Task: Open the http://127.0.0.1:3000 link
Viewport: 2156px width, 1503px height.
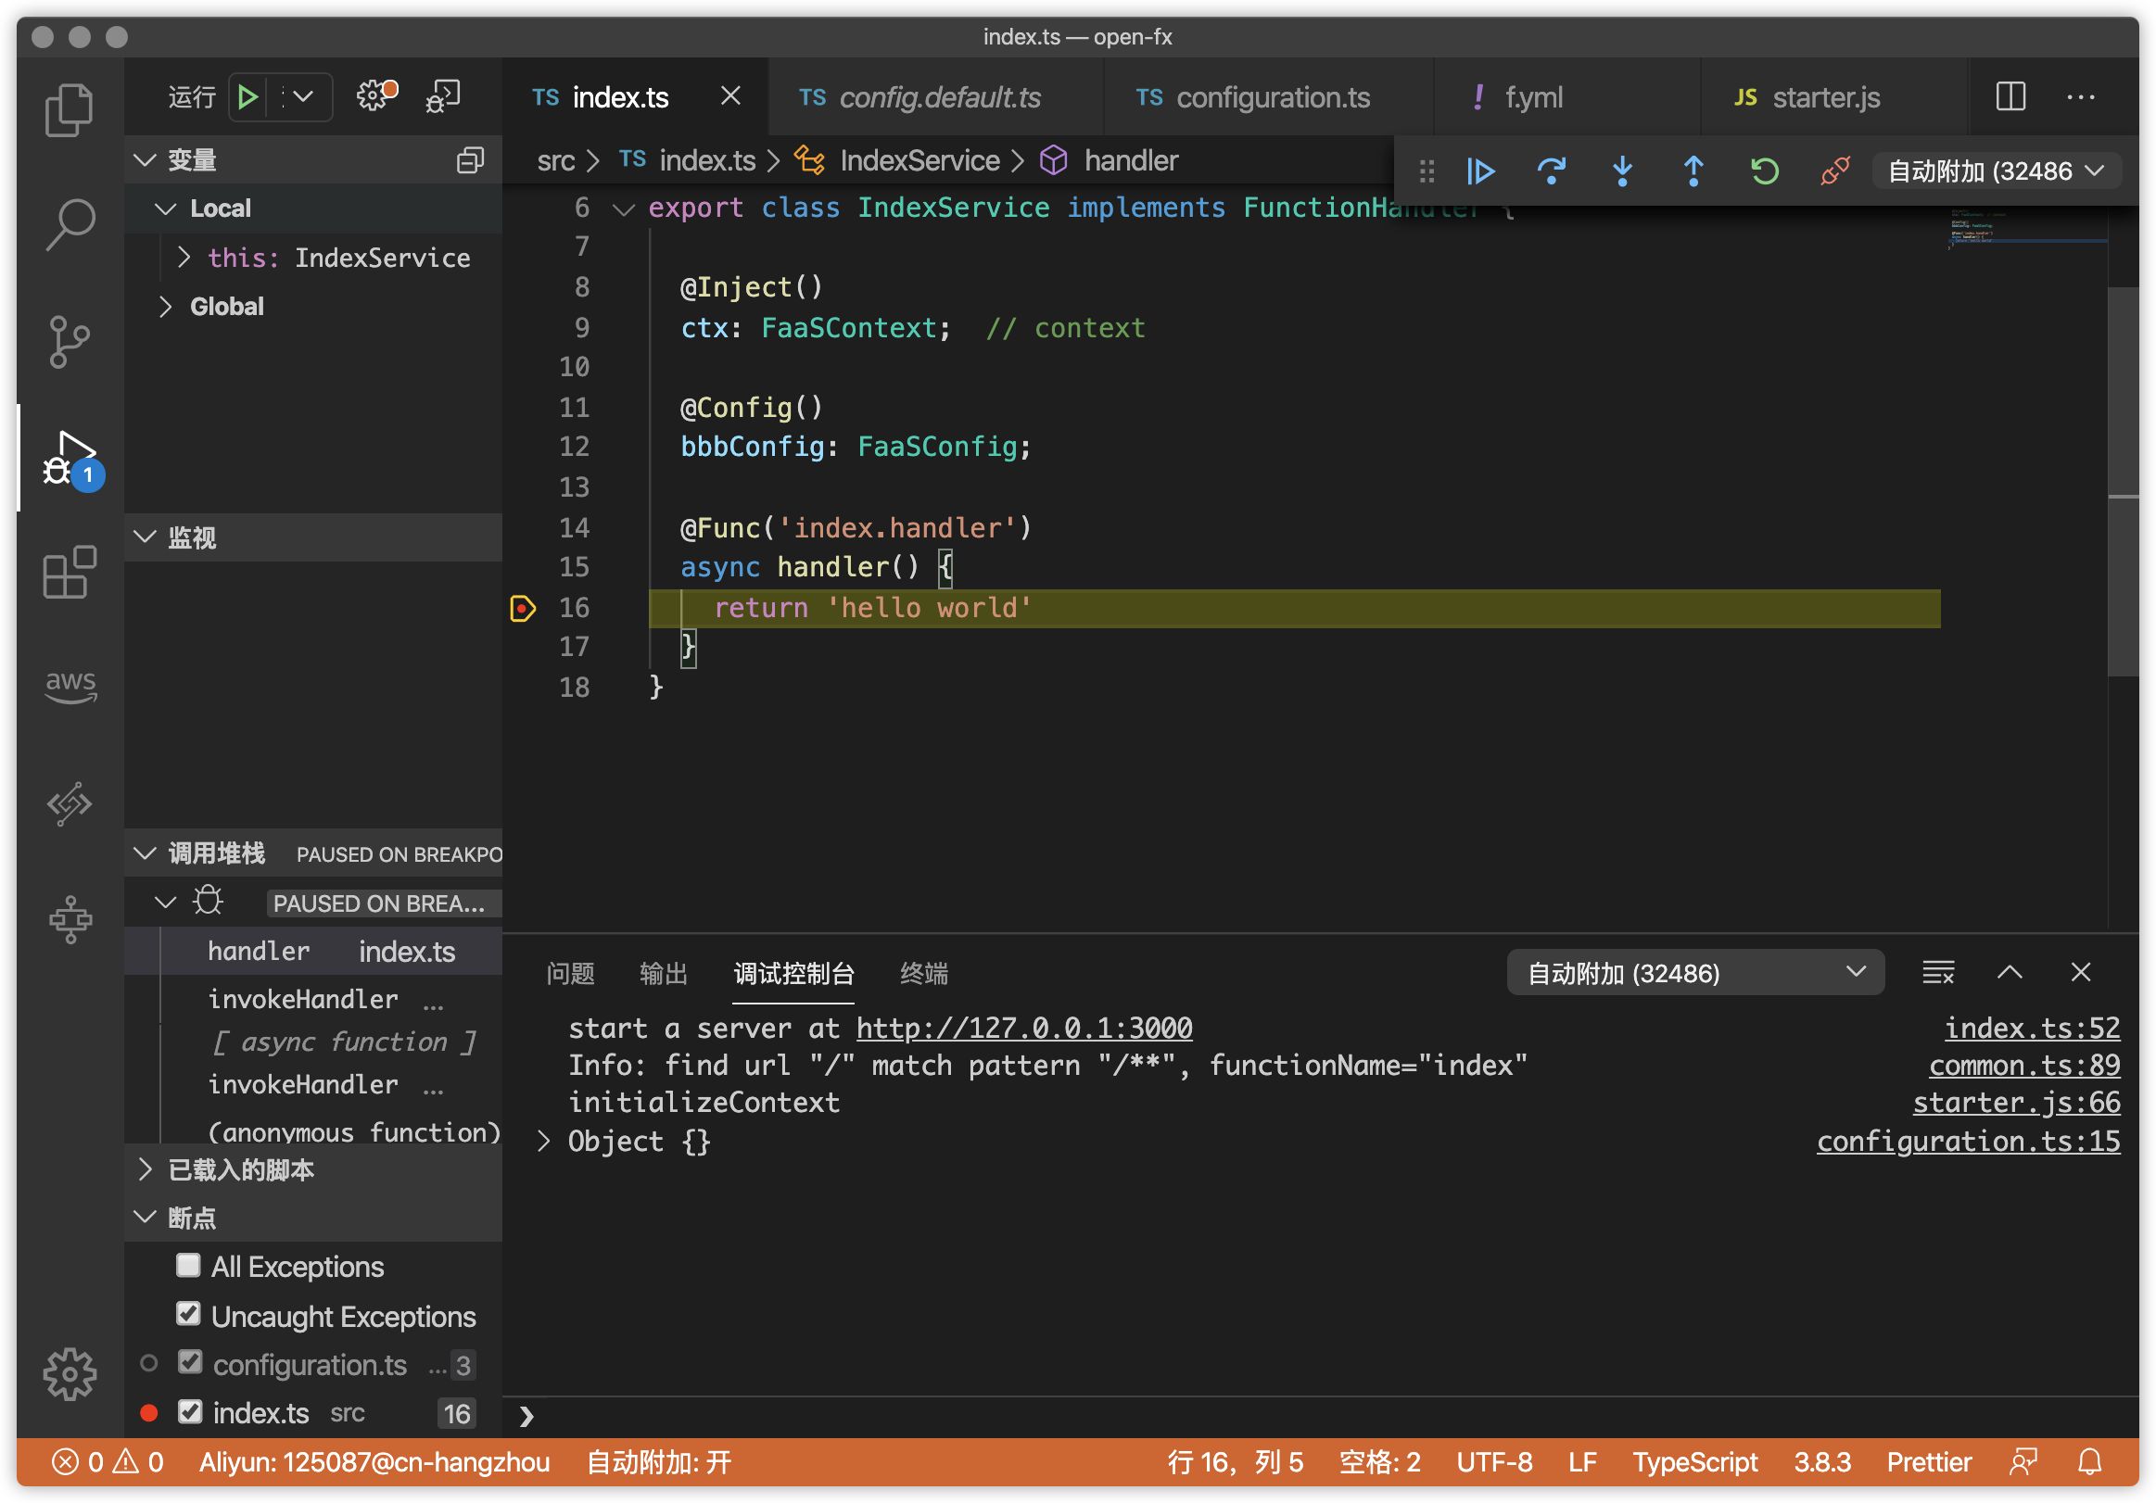Action: point(1023,1028)
